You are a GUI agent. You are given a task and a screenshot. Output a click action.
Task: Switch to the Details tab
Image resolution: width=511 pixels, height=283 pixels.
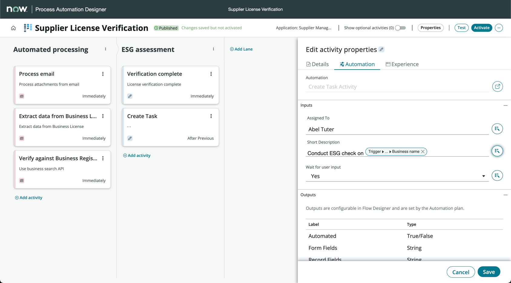click(317, 64)
